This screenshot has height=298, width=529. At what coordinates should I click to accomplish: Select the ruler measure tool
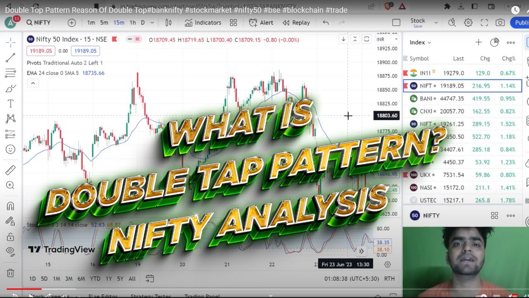pyautogui.click(x=11, y=170)
